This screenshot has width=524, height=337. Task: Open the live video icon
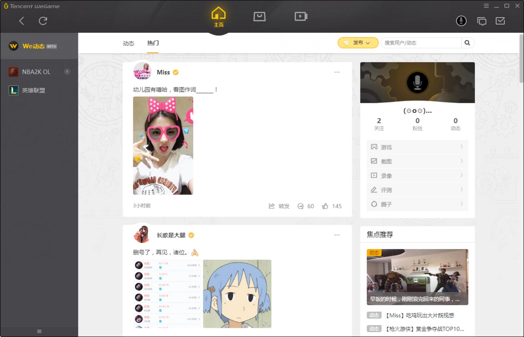(x=301, y=16)
